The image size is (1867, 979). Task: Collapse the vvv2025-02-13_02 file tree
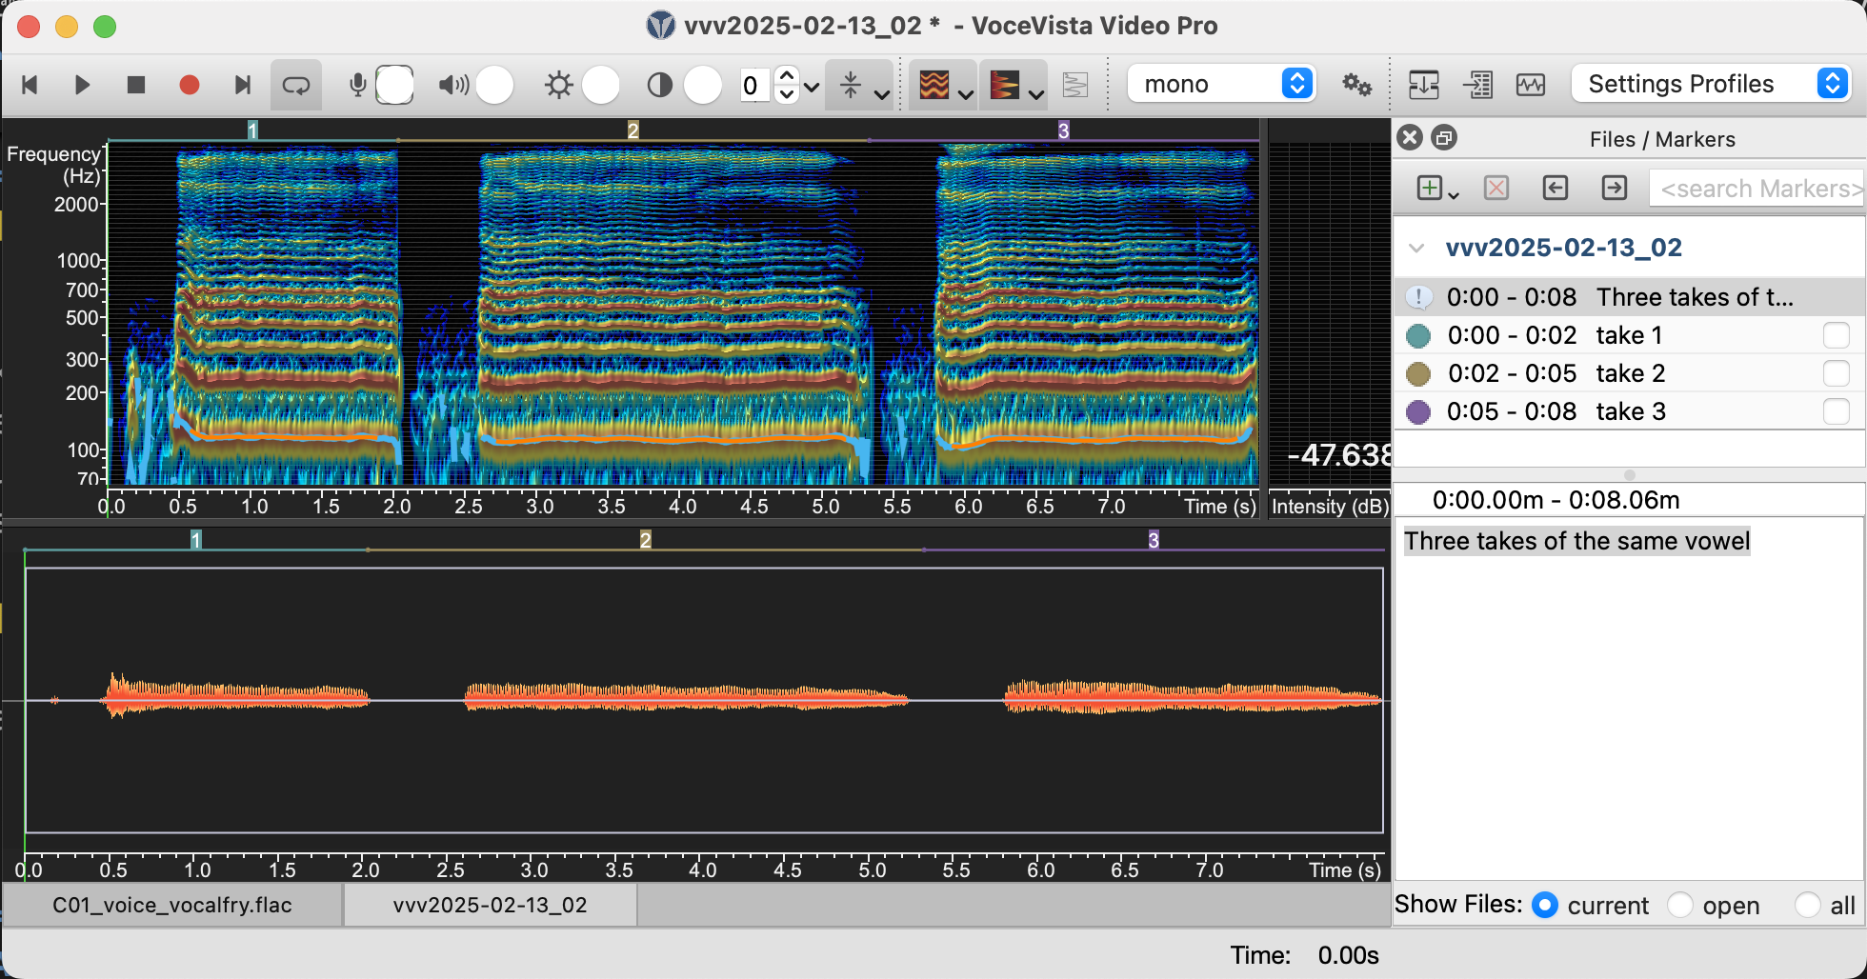pyautogui.click(x=1416, y=248)
